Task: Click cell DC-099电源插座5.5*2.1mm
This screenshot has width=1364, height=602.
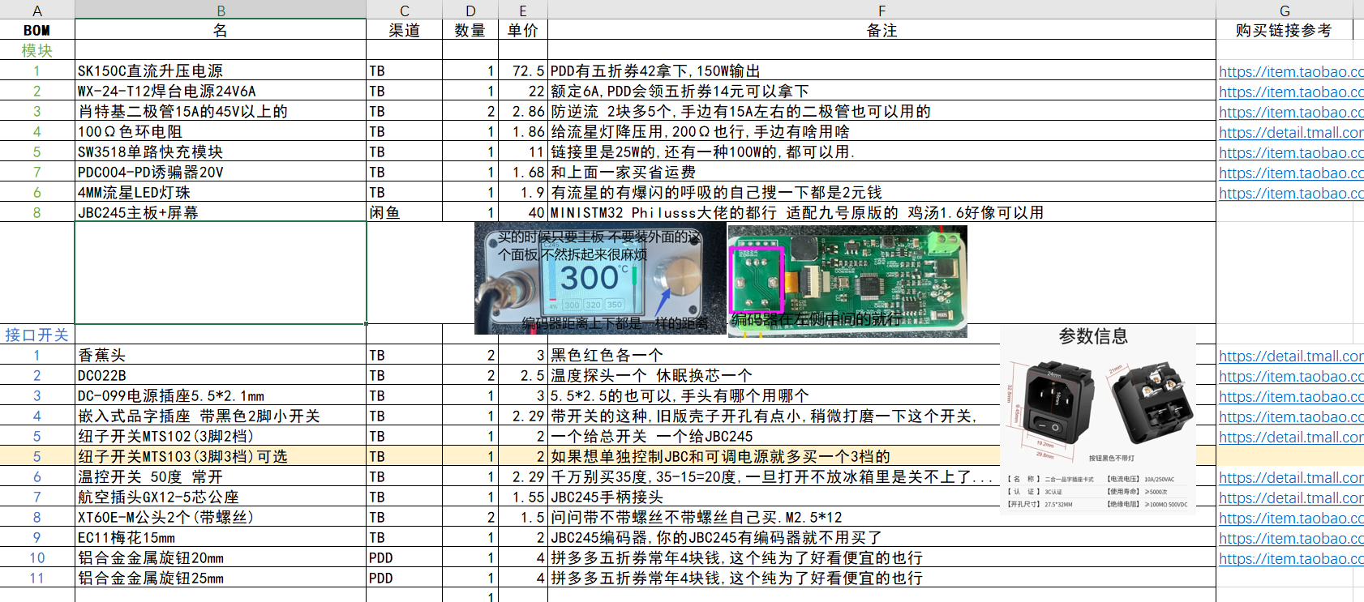Action: click(x=221, y=395)
